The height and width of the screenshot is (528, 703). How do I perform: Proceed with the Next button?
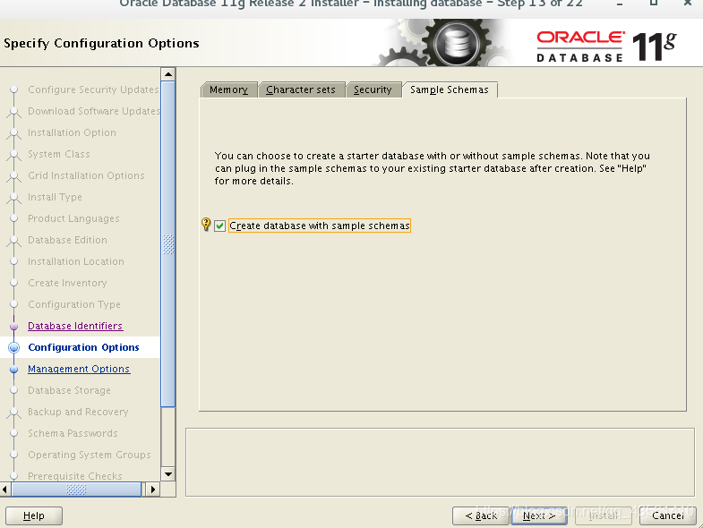coord(539,515)
